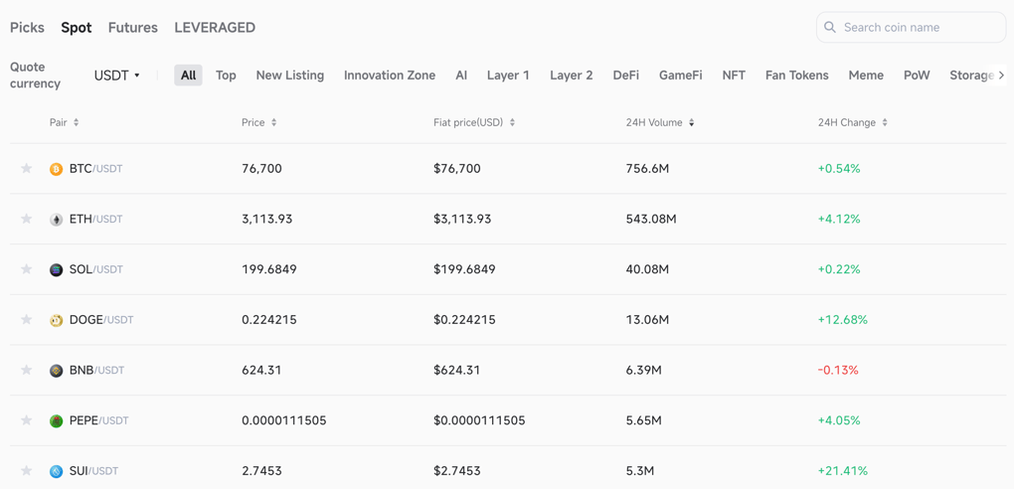Image resolution: width=1014 pixels, height=489 pixels.
Task: Filter by GameFi category
Action: pyautogui.click(x=680, y=75)
